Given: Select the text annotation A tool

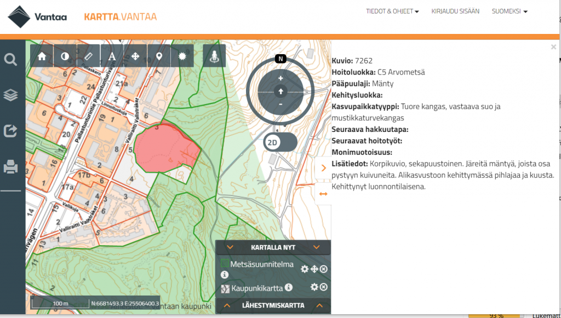Looking at the screenshot, I should point(112,56).
